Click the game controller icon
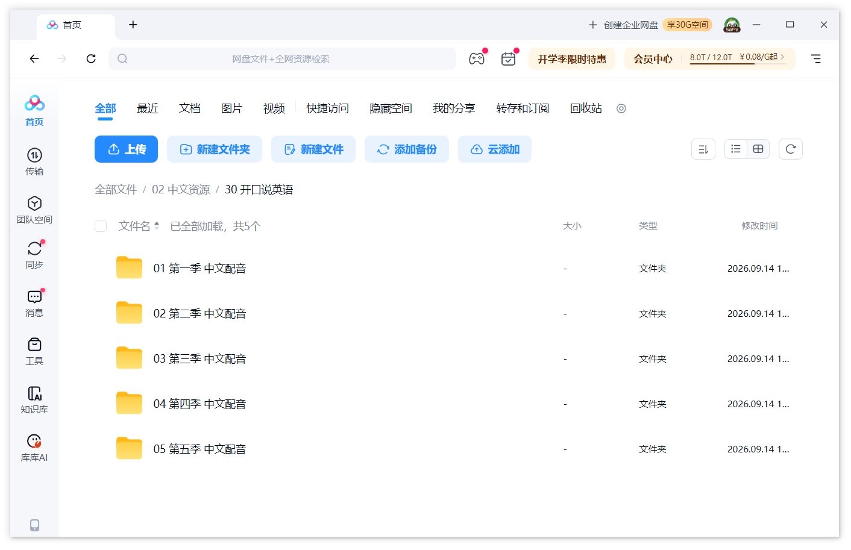This screenshot has height=550, width=851. (x=477, y=58)
